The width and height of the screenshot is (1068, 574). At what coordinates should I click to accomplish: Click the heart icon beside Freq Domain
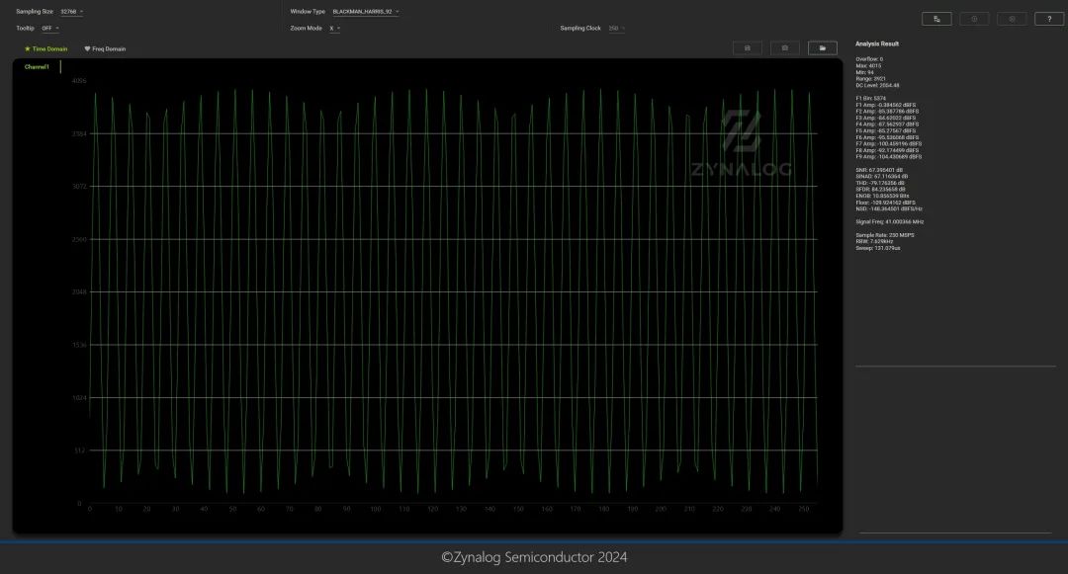87,48
